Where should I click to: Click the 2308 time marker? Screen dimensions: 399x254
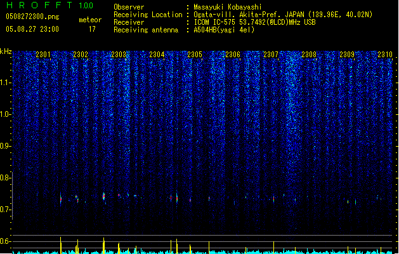click(x=309, y=55)
